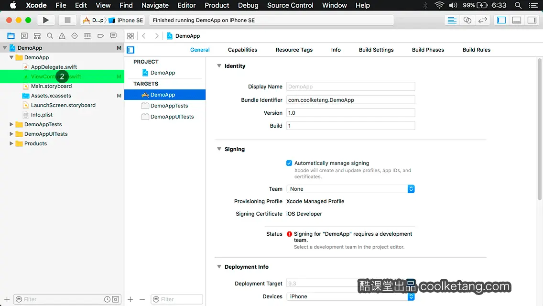Viewport: 543px width, 306px height.
Task: Show the Standard editor
Action: 452,20
